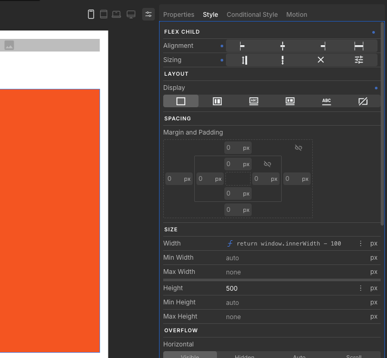This screenshot has height=358, width=387.
Task: Open the px unit selector for Width
Action: (x=374, y=243)
